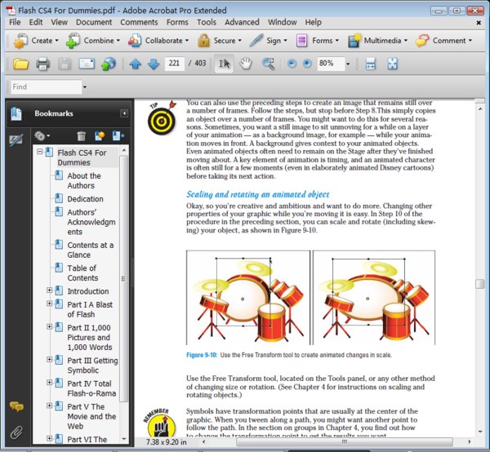Click the Find search field
The image size is (490, 452).
[x=45, y=86]
